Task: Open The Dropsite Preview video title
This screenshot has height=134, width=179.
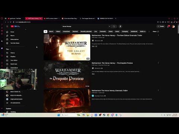Action: [x=112, y=63]
